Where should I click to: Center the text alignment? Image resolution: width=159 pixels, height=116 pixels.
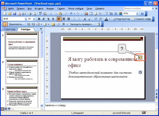click(x=64, y=19)
